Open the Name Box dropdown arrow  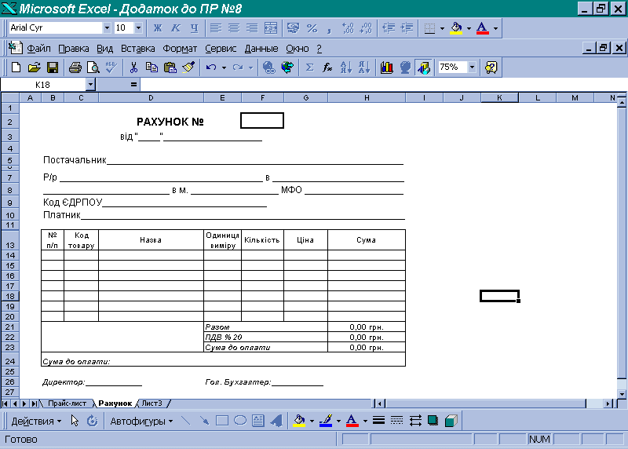(x=90, y=85)
